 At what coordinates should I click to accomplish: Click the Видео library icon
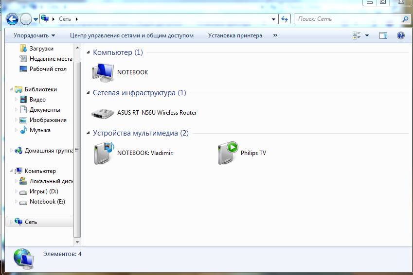tap(23, 100)
